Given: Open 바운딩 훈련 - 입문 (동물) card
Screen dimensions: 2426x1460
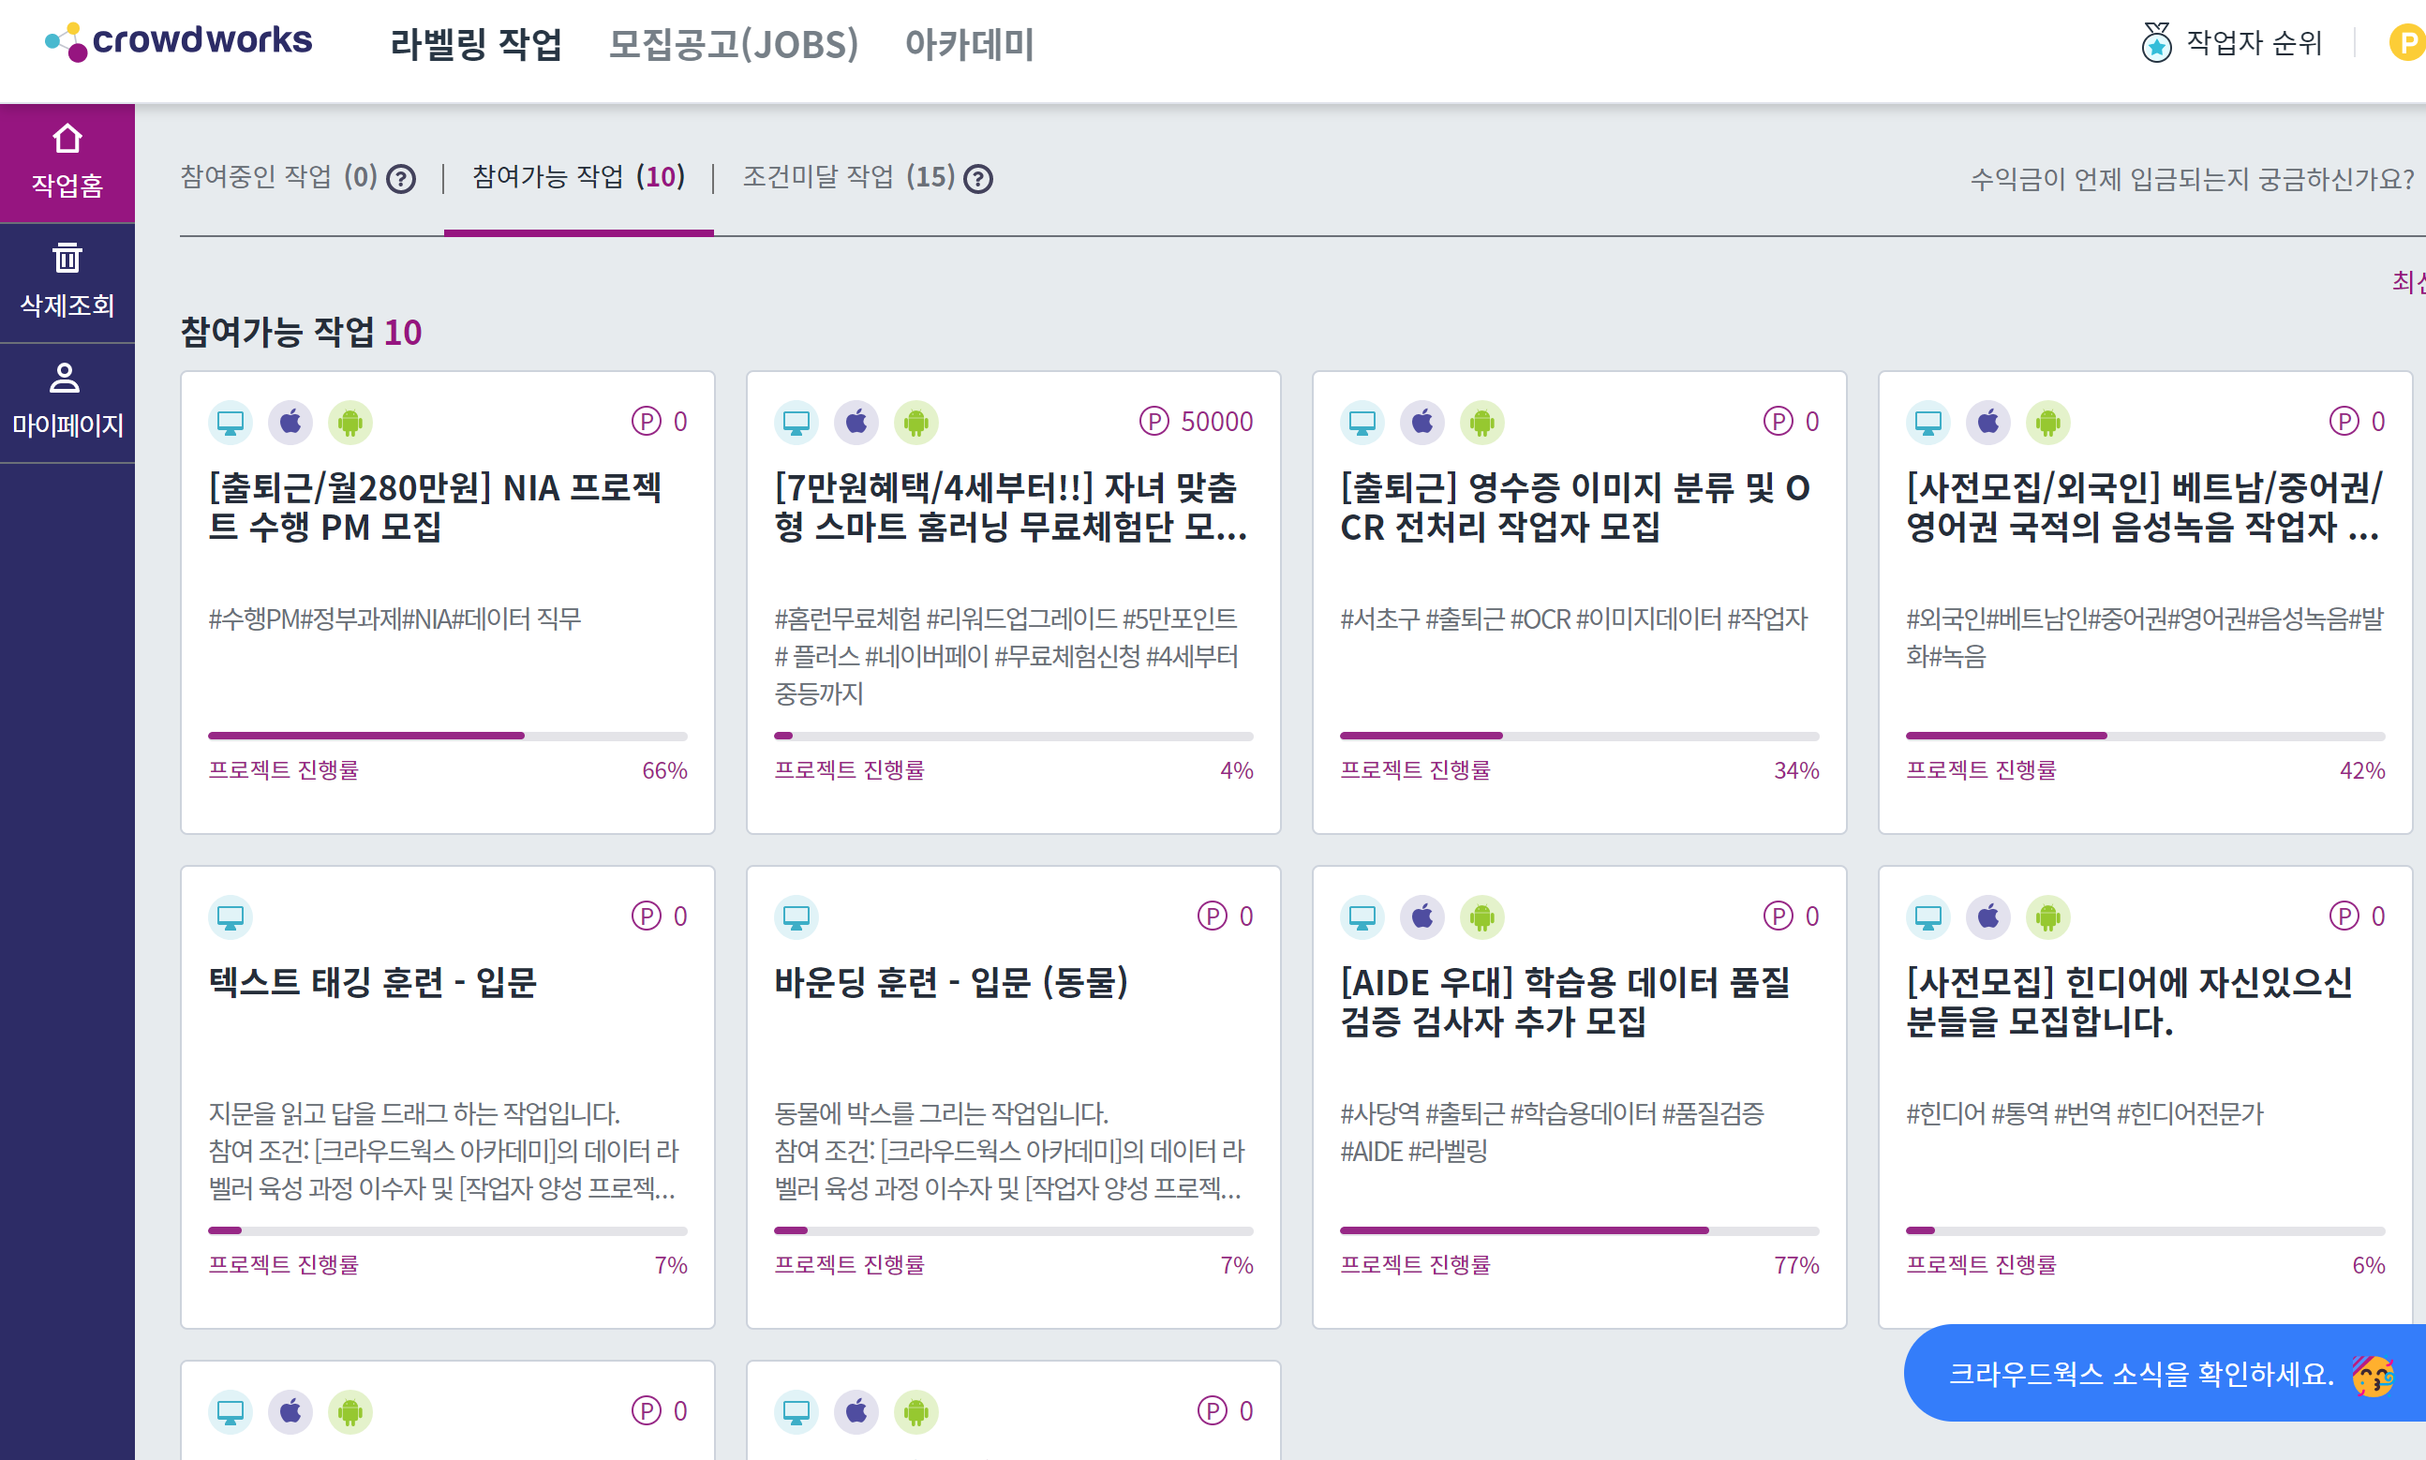Looking at the screenshot, I should [x=950, y=982].
